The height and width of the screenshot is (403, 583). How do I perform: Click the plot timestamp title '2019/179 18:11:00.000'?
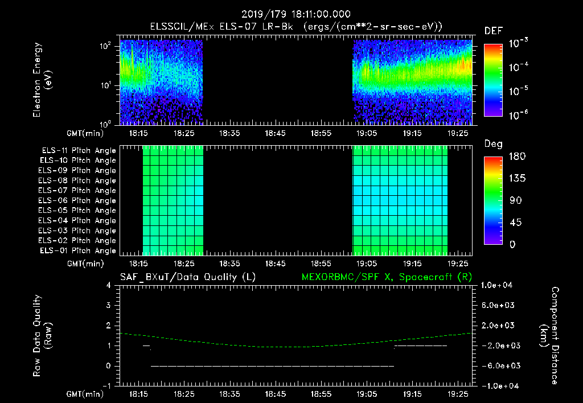tap(296, 14)
